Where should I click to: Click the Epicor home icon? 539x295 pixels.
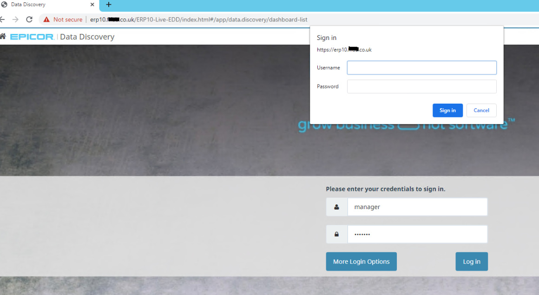point(3,36)
